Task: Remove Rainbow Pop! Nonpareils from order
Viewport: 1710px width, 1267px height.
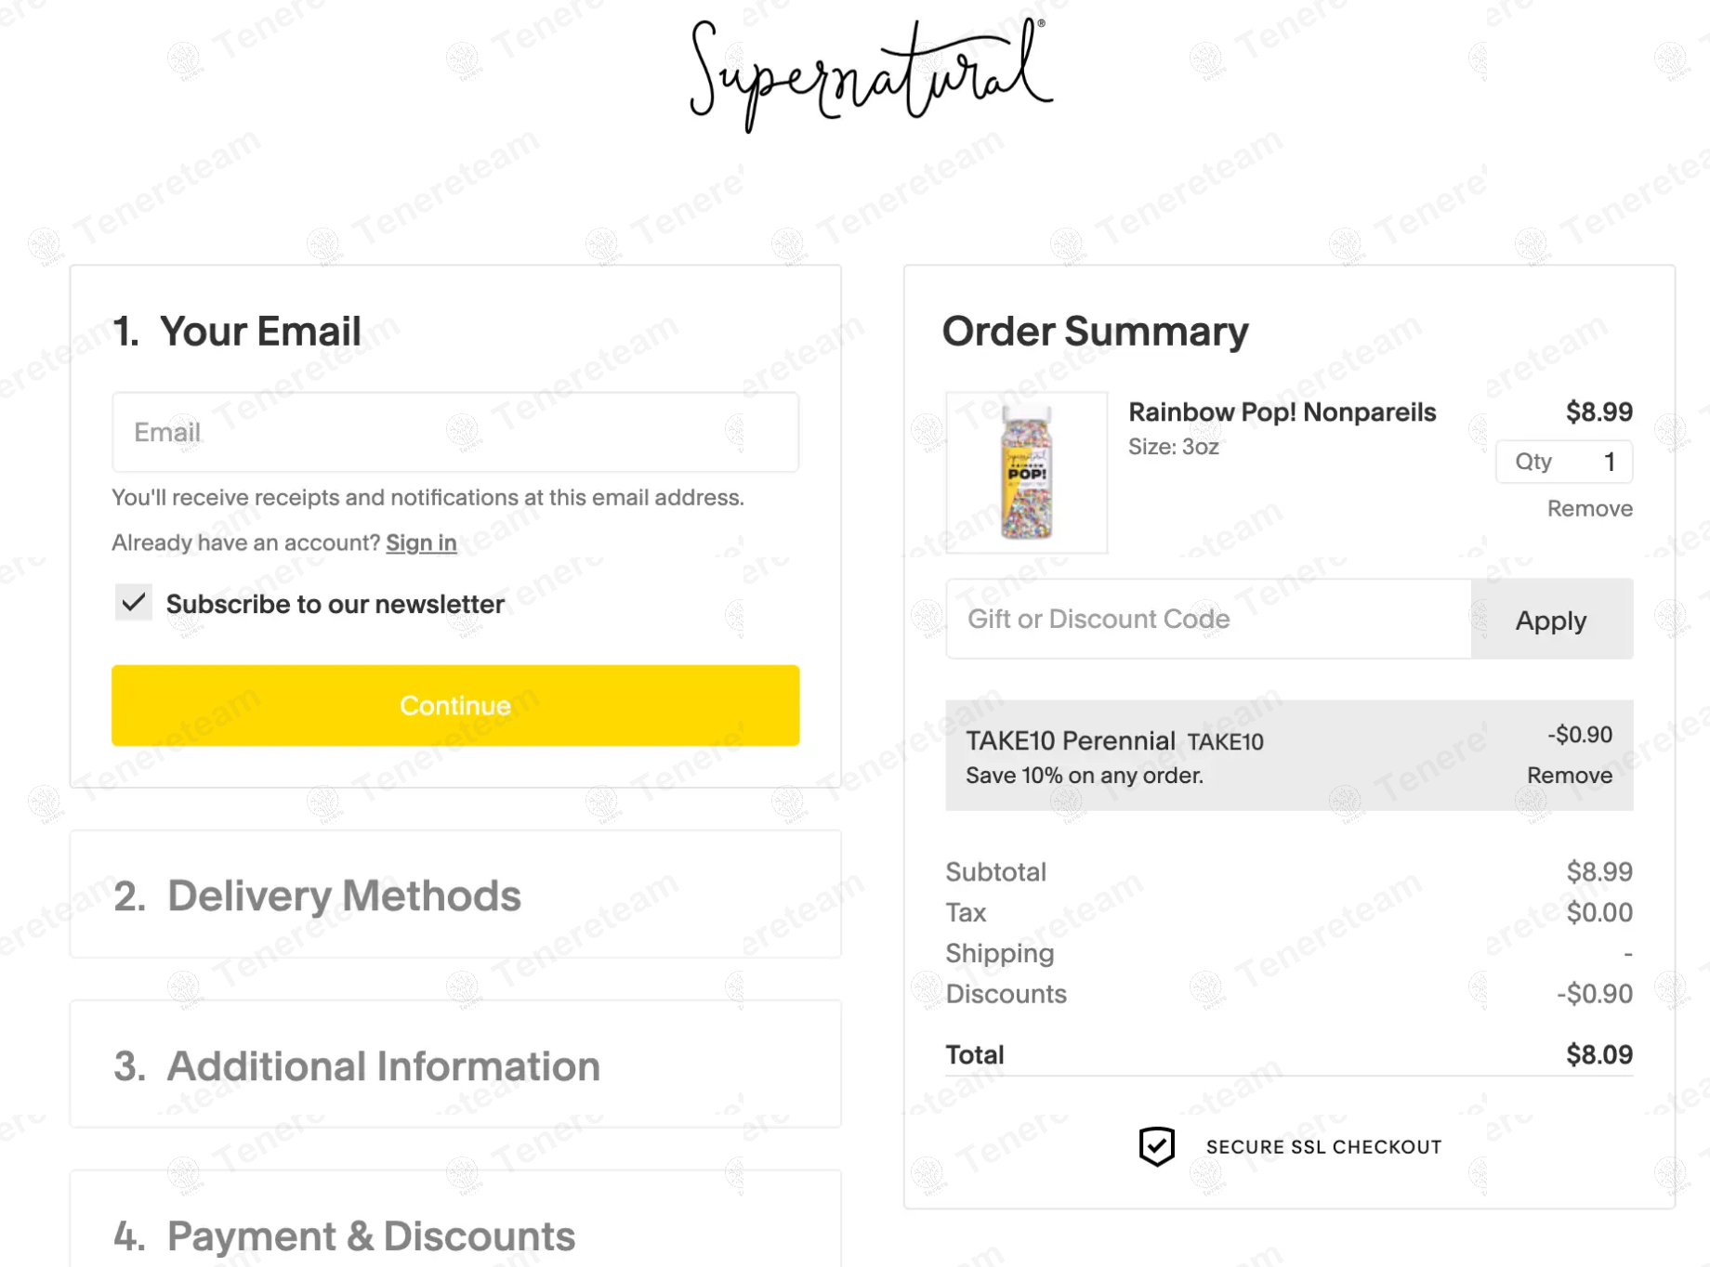Action: pyautogui.click(x=1589, y=508)
